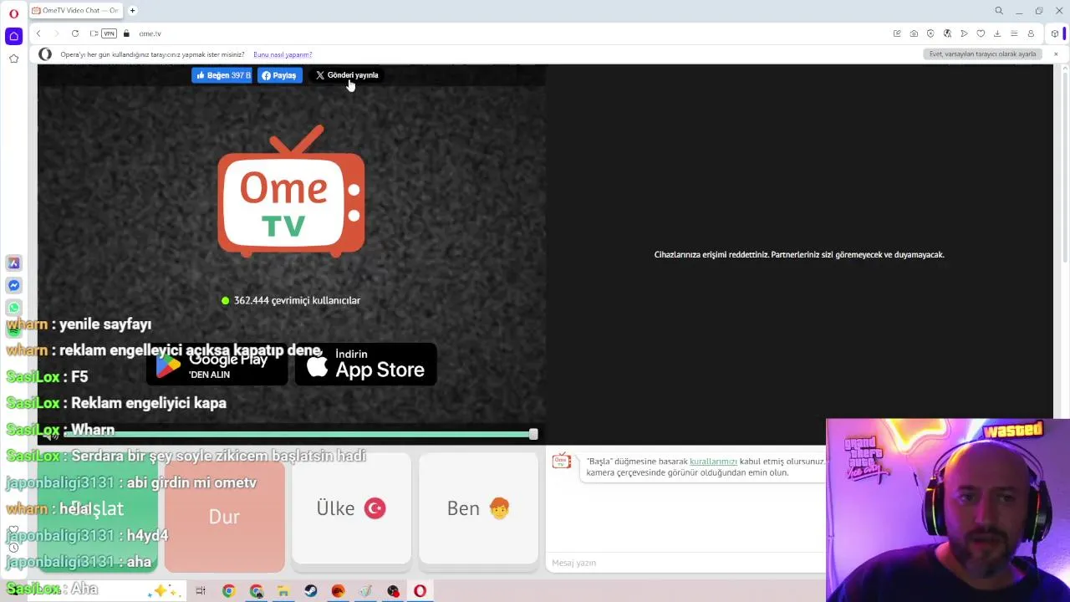This screenshot has width=1070, height=602.
Task: Click the Dur stop button
Action: 224,513
